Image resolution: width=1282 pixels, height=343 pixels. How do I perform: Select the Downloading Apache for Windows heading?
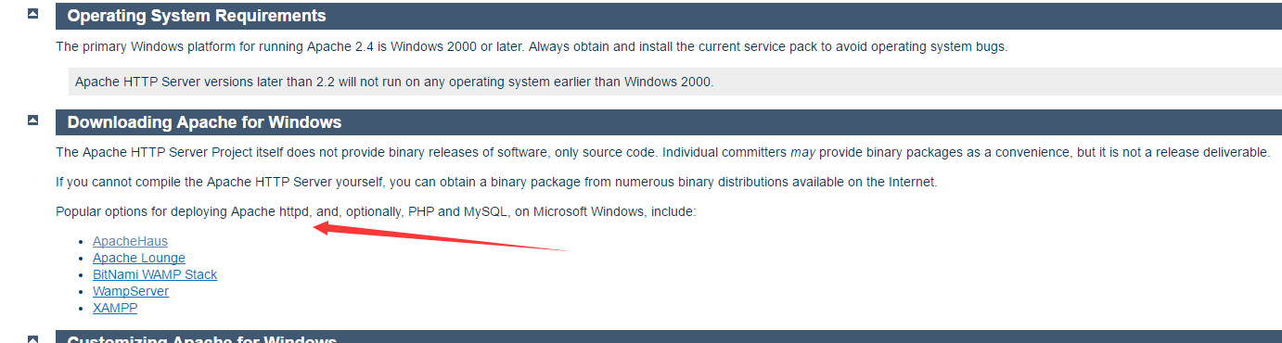pos(204,122)
